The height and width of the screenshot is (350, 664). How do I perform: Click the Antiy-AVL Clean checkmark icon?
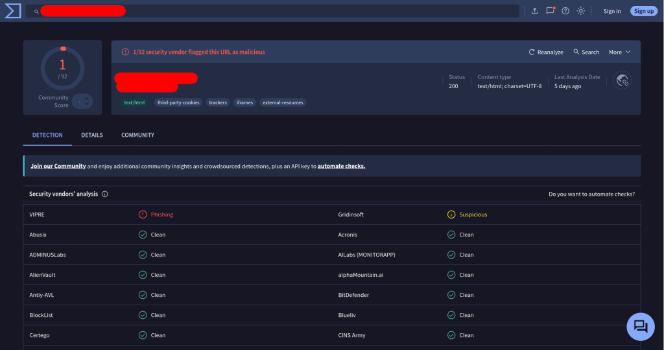pyautogui.click(x=143, y=295)
